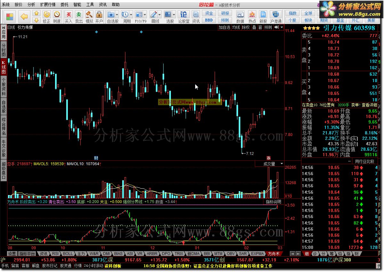Click 加自选 to add to watchlist
Viewport: 384px width, 272px height.
(x=225, y=28)
